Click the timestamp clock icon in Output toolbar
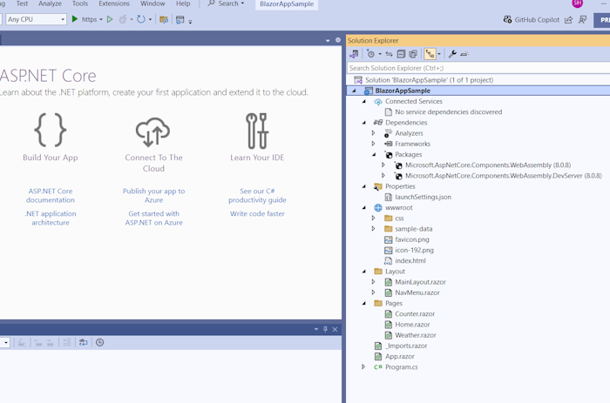Viewport: 610px width, 403px height. click(99, 342)
